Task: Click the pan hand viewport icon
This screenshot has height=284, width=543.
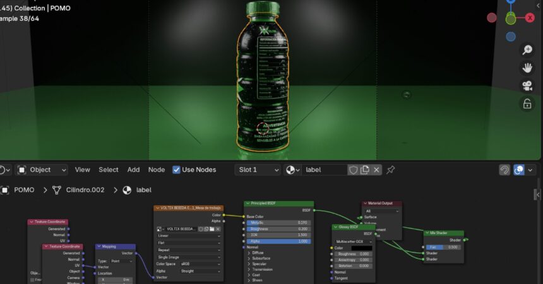Action: click(527, 68)
